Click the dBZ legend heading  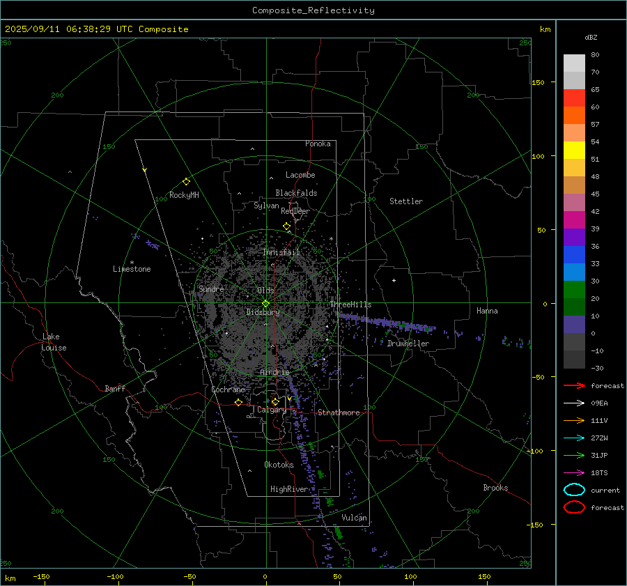pyautogui.click(x=591, y=37)
